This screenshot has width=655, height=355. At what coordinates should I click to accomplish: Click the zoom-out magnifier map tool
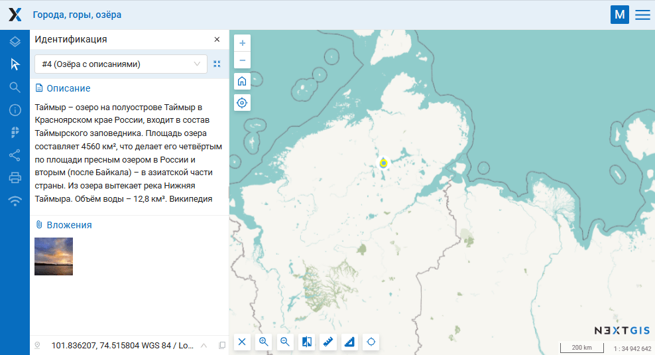point(285,342)
